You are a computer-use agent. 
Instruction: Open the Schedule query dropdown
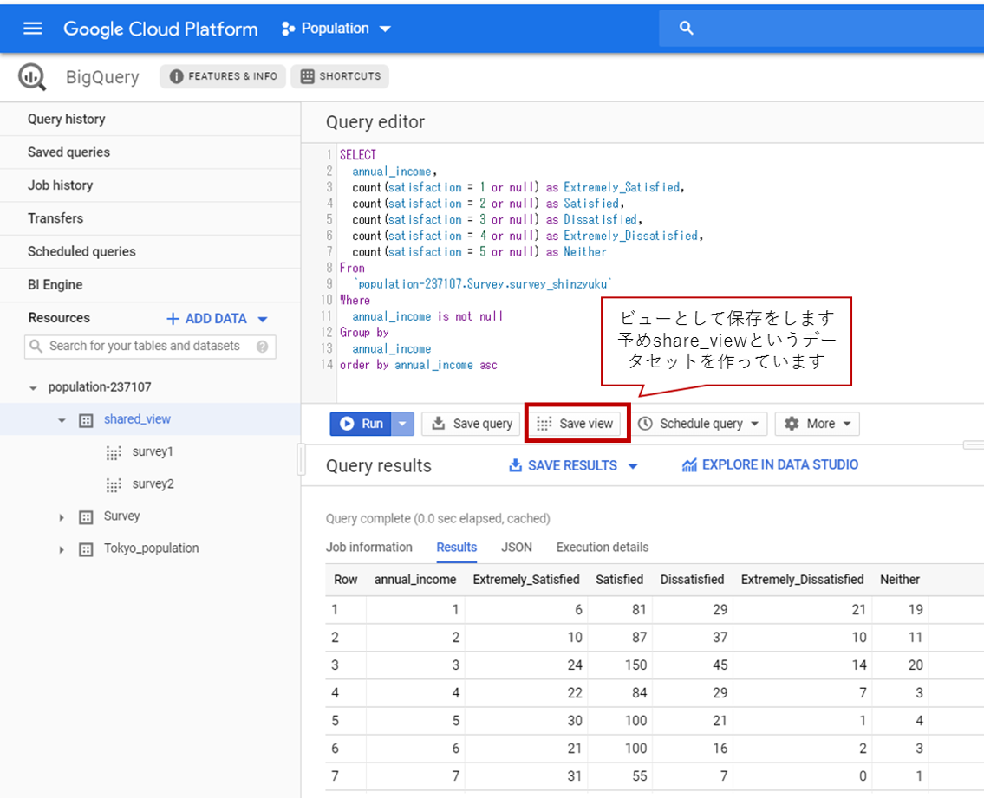pos(701,424)
